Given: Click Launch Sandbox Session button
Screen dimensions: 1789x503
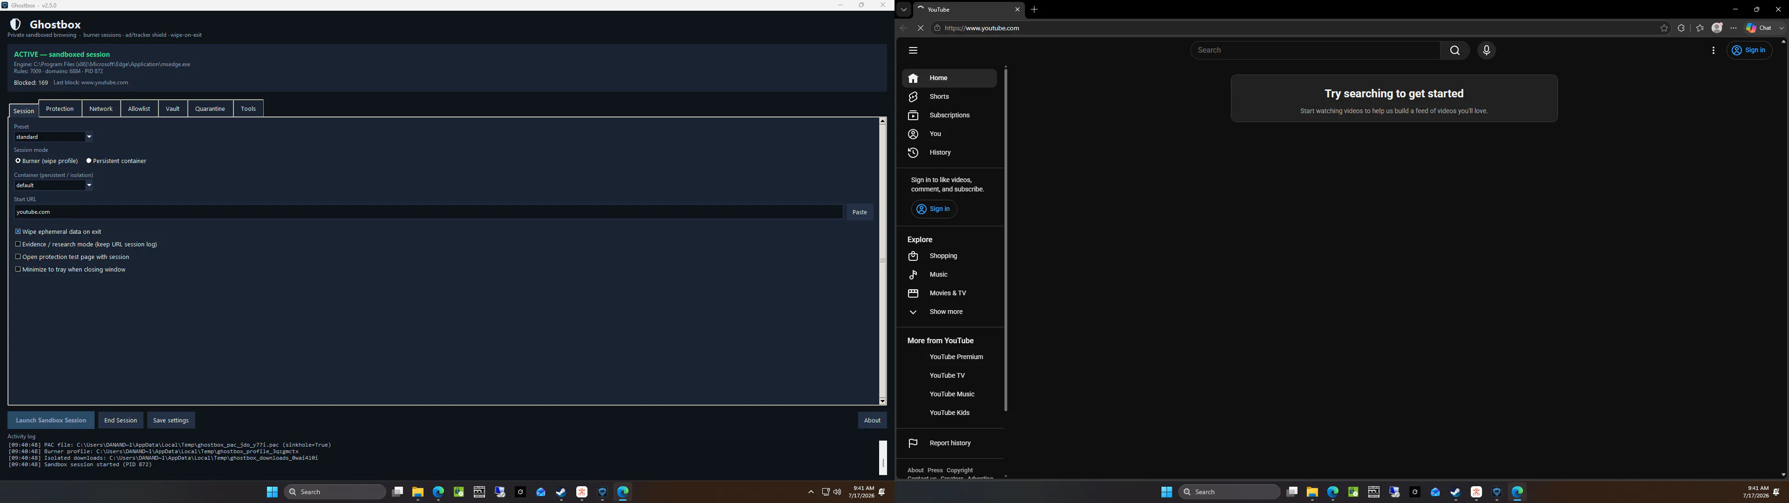Looking at the screenshot, I should (51, 420).
